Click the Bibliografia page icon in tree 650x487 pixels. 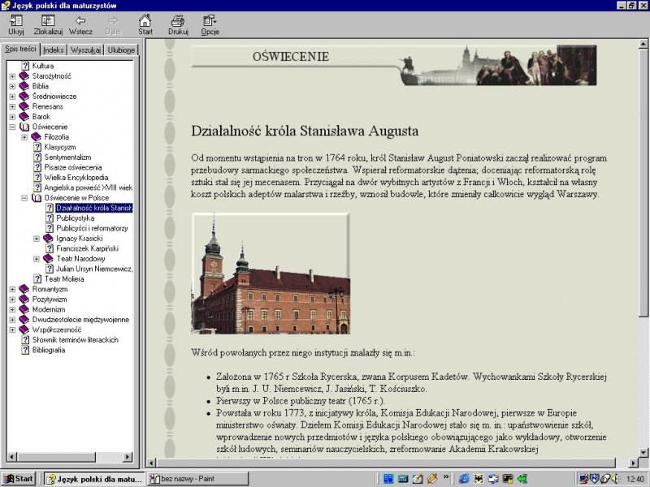coord(25,351)
